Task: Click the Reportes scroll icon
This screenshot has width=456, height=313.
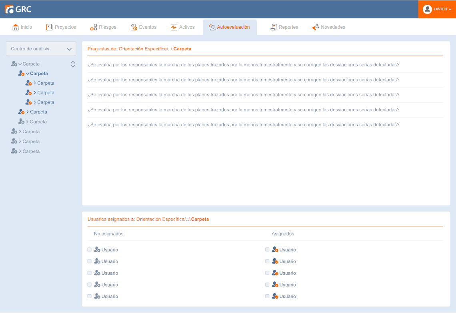Action: click(x=273, y=27)
